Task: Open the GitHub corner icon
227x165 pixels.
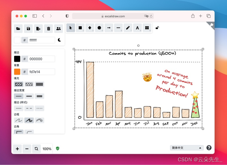Action: (x=211, y=25)
